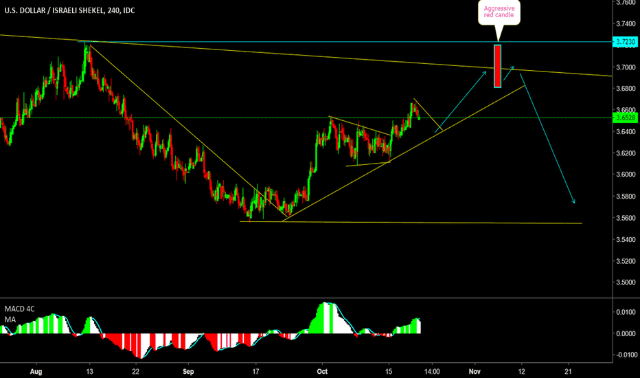The height and width of the screenshot is (378, 640).
Task: Click Nov on the time axis
Action: click(x=475, y=371)
